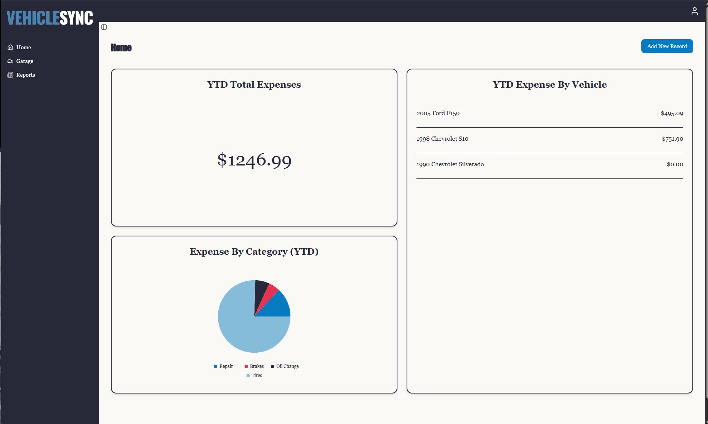Toggle Tires legend entry
Screen dimensions: 708x424
click(254, 376)
